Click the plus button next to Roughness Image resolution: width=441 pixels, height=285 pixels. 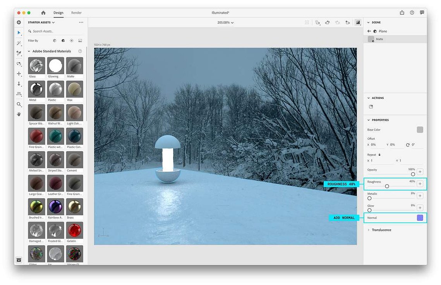[x=420, y=184]
